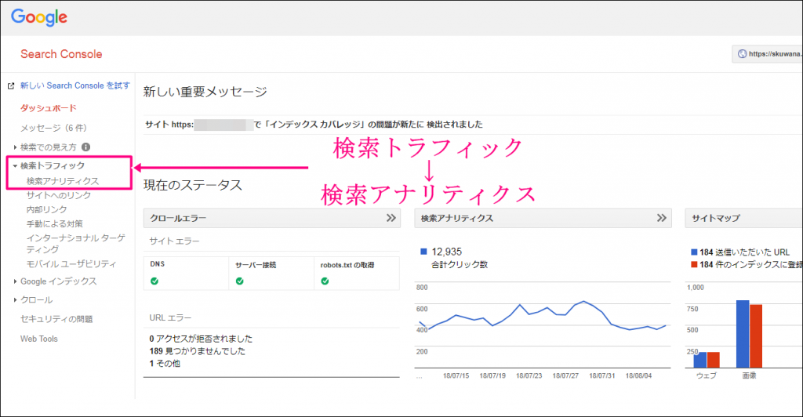Click the blue legend square beside 12,935

point(423,252)
